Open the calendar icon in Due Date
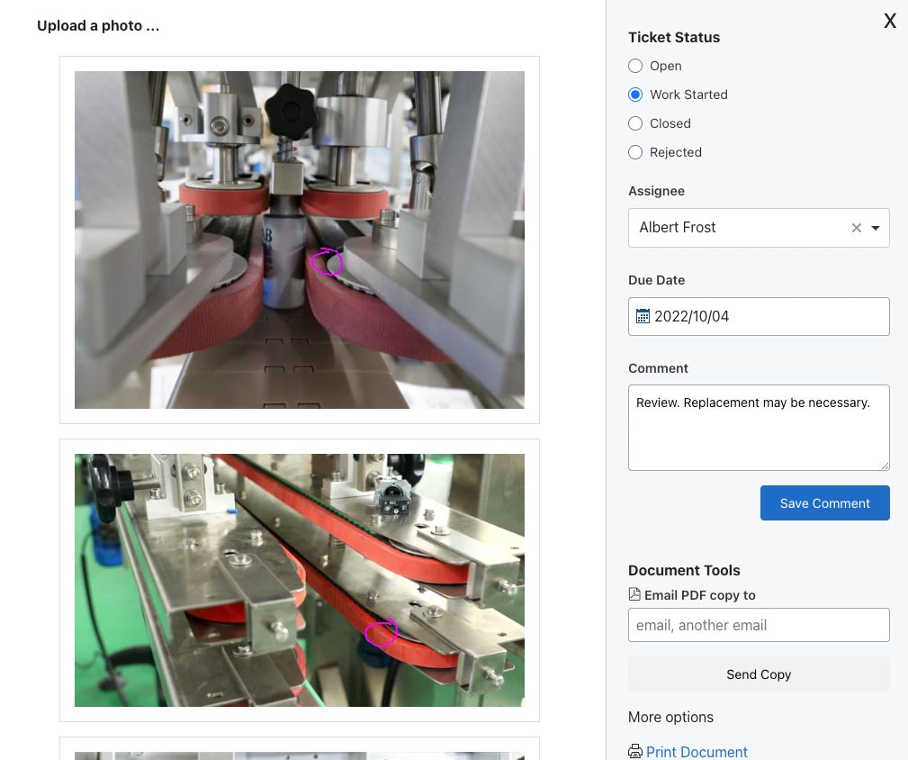The height and width of the screenshot is (760, 908). pyautogui.click(x=643, y=316)
